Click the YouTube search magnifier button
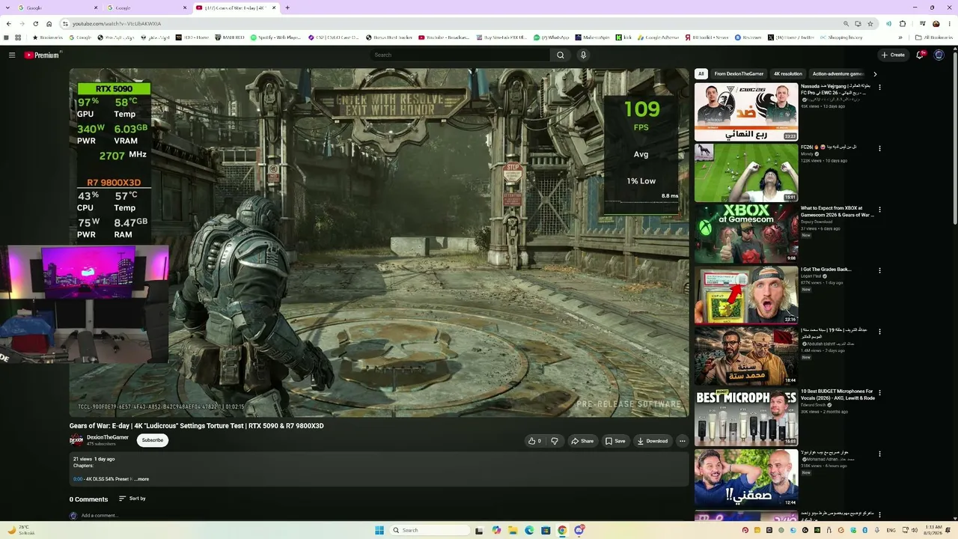Image resolution: width=958 pixels, height=539 pixels. click(560, 55)
